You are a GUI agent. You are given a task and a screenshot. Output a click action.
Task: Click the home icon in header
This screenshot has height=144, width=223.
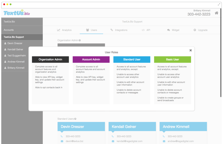point(217,13)
